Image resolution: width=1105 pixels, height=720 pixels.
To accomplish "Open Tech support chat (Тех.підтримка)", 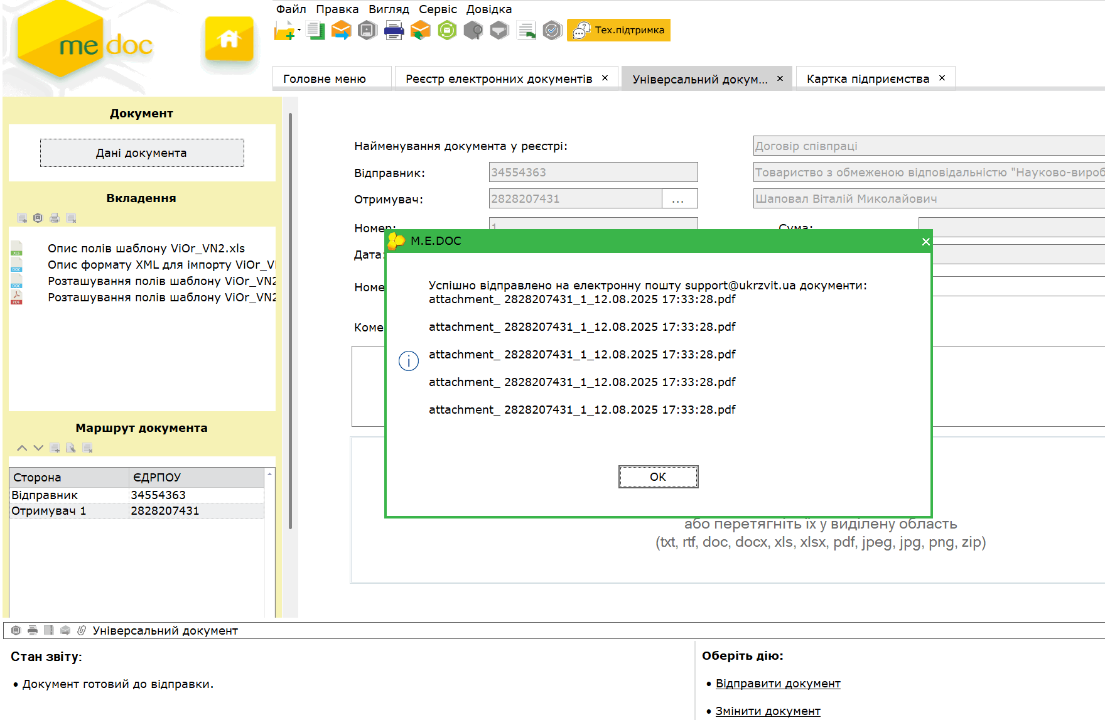I will [618, 30].
